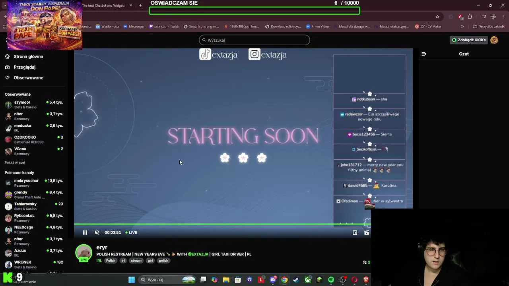
Task: Open VSana channel in sidebar
Action: coord(34,151)
